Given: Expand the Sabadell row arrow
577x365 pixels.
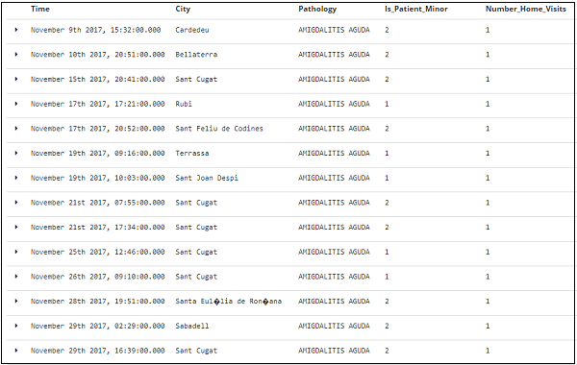Looking at the screenshot, I should click(x=16, y=326).
